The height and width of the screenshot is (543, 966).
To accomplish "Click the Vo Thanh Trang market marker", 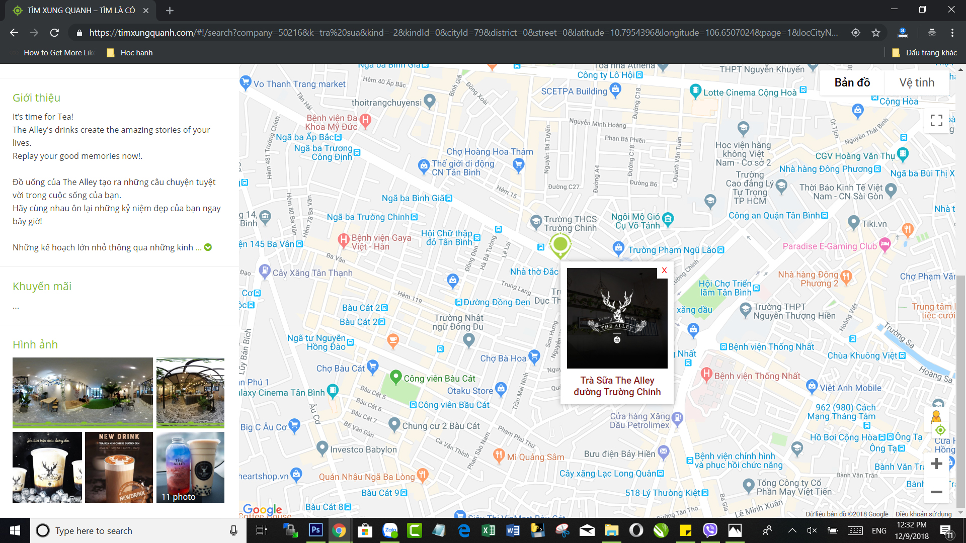I will [246, 82].
